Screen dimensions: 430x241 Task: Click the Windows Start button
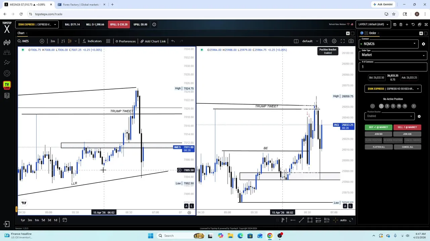click(150, 236)
